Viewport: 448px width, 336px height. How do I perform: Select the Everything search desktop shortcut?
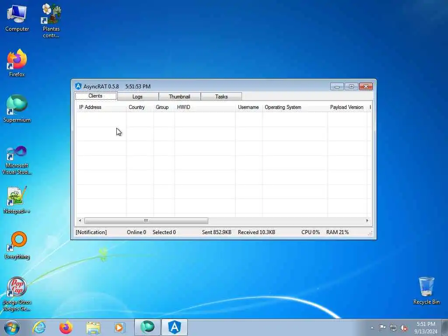click(x=17, y=245)
